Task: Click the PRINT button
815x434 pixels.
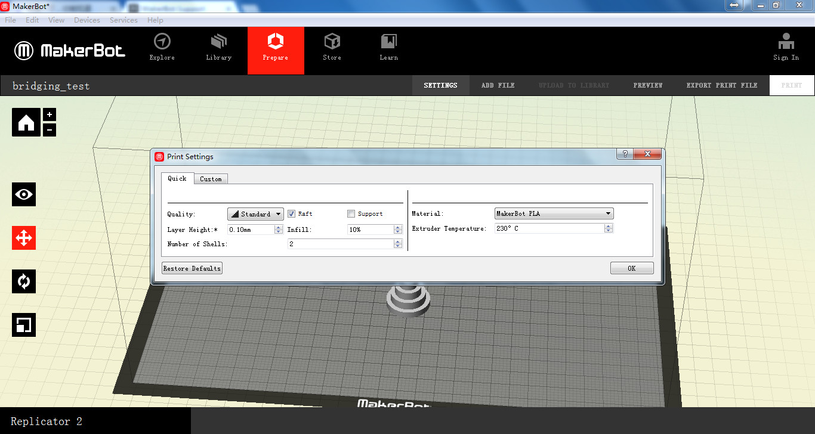Action: pyautogui.click(x=792, y=85)
